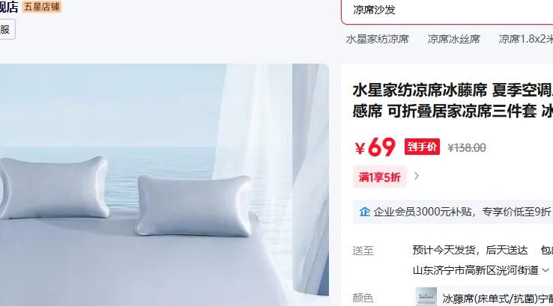Viewport: 553px width, 306px height.
Task: Click the crossed-out ¥138.00 original price
Action: (x=467, y=148)
